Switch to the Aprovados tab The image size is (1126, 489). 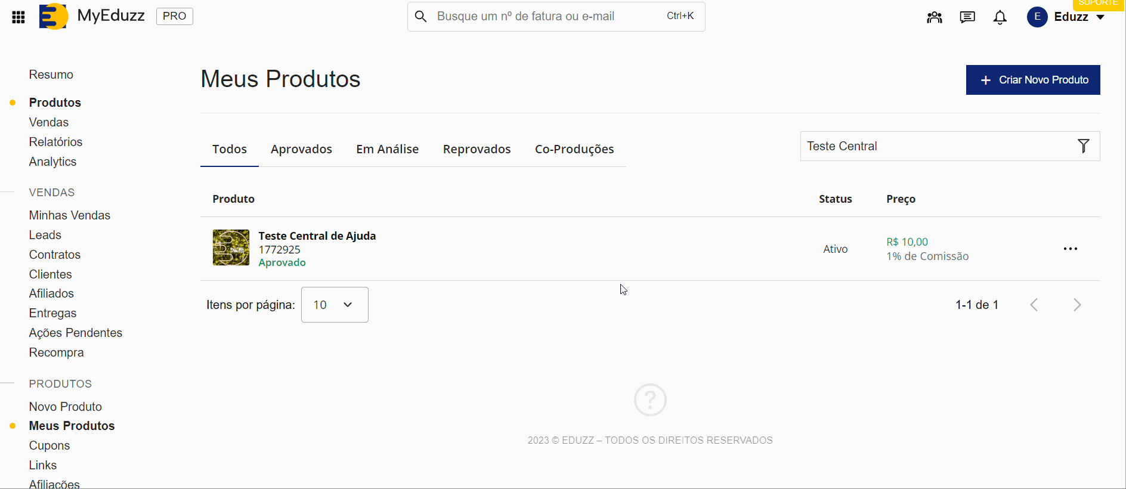pyautogui.click(x=301, y=149)
